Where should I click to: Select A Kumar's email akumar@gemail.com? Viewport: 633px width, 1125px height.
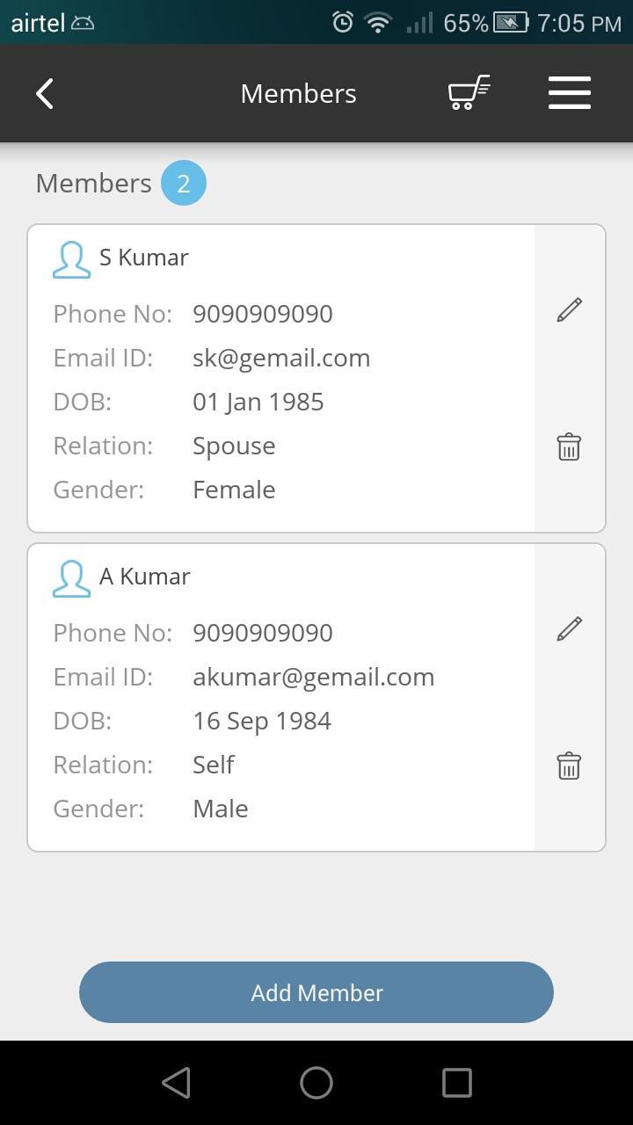coord(313,677)
